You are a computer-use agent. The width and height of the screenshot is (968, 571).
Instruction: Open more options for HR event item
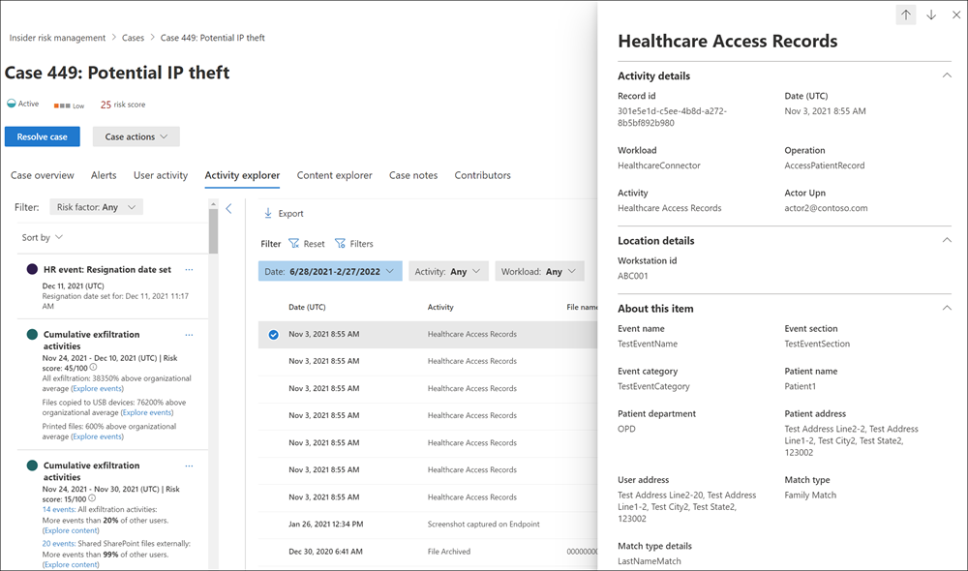189,269
